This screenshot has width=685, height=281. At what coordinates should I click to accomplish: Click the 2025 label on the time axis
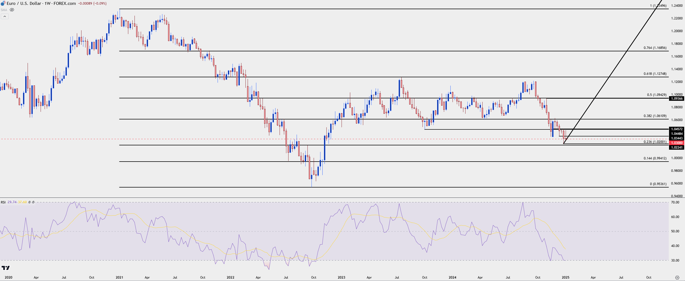(565, 277)
